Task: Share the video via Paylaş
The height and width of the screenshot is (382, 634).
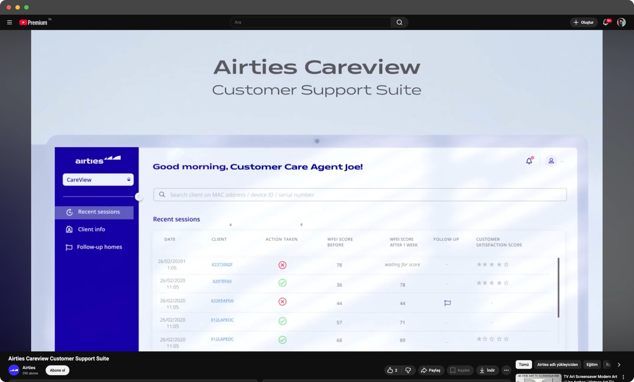Action: [431, 370]
